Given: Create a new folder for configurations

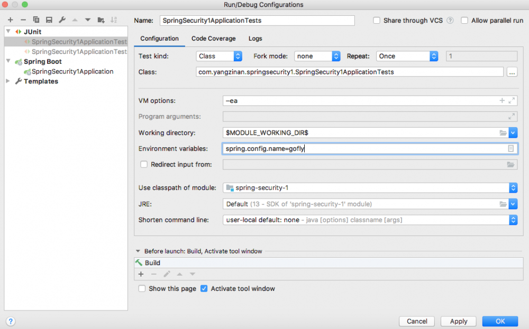Looking at the screenshot, I should click(101, 20).
